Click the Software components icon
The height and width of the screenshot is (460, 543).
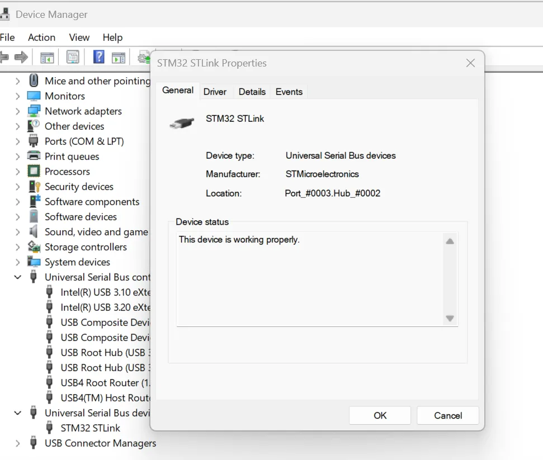(34, 201)
